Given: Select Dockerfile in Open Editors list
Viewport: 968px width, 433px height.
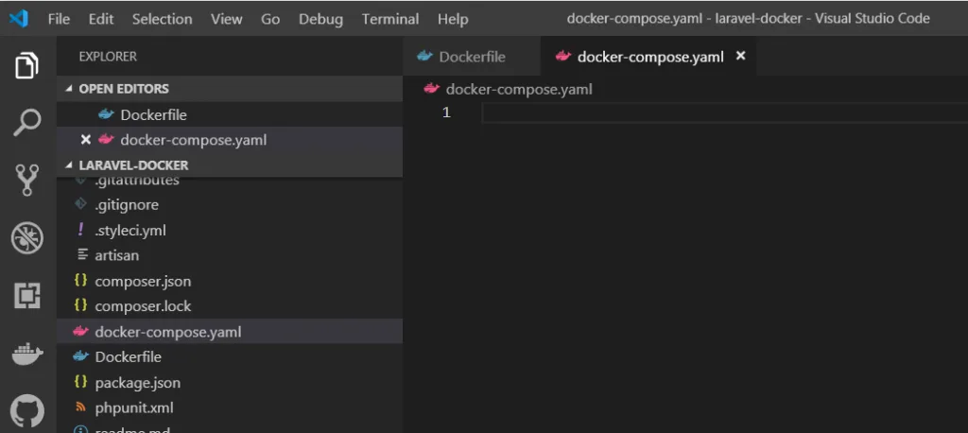Looking at the screenshot, I should pyautogui.click(x=230, y=115).
